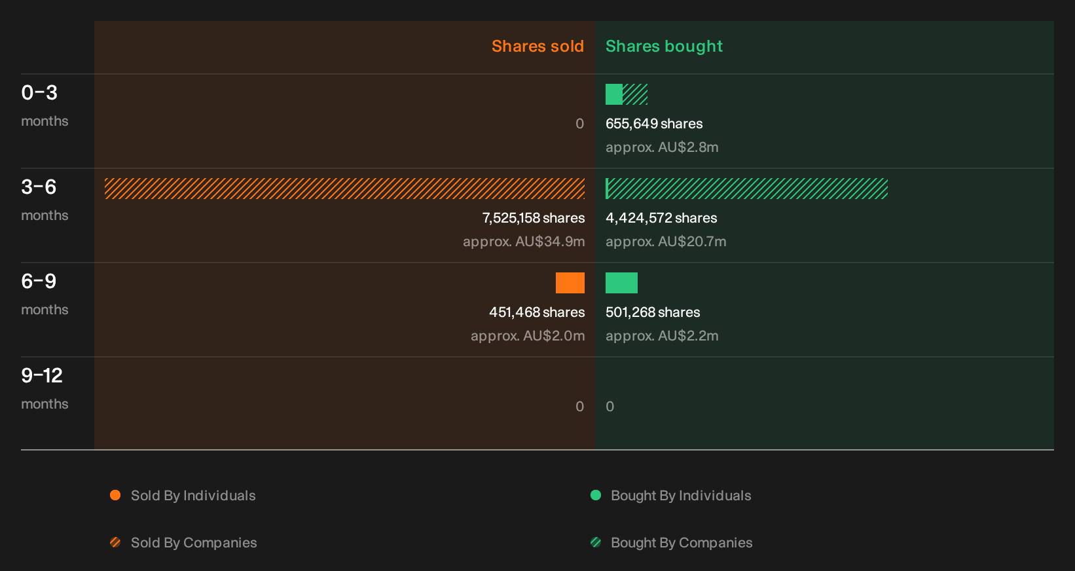The image size is (1075, 571).
Task: Click the approx. AU$2.8m value
Action: (x=662, y=147)
